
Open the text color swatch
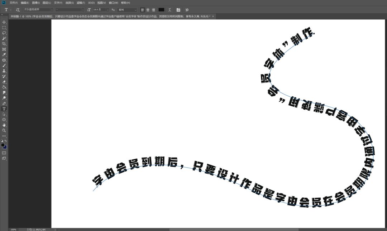(161, 10)
